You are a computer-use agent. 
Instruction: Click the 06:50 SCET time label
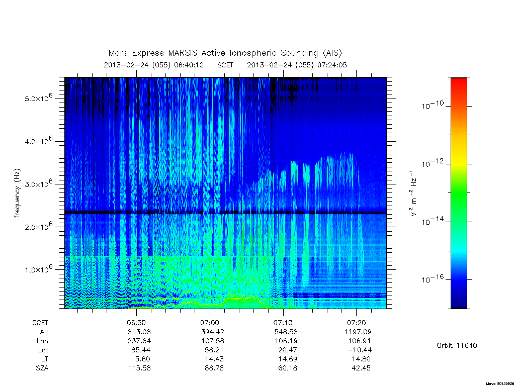tap(136, 323)
